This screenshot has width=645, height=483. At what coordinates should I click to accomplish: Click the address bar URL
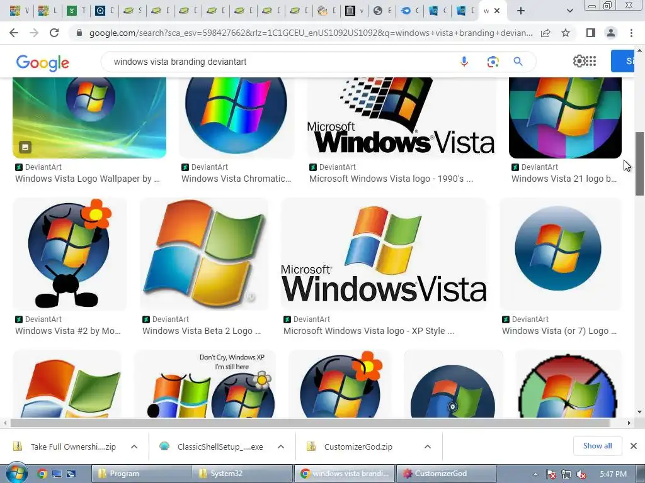(x=311, y=33)
